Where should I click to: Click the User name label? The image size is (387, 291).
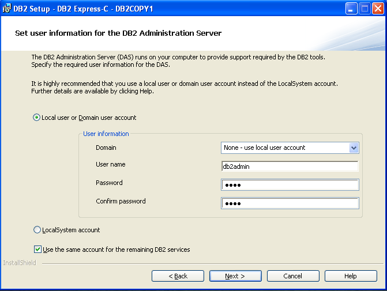[x=111, y=164]
